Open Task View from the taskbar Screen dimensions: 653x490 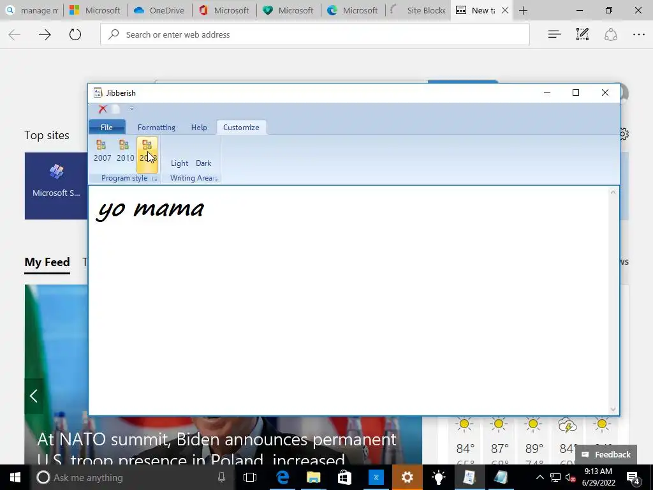click(250, 477)
